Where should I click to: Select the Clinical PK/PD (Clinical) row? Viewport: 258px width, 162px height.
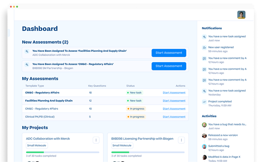105,117
